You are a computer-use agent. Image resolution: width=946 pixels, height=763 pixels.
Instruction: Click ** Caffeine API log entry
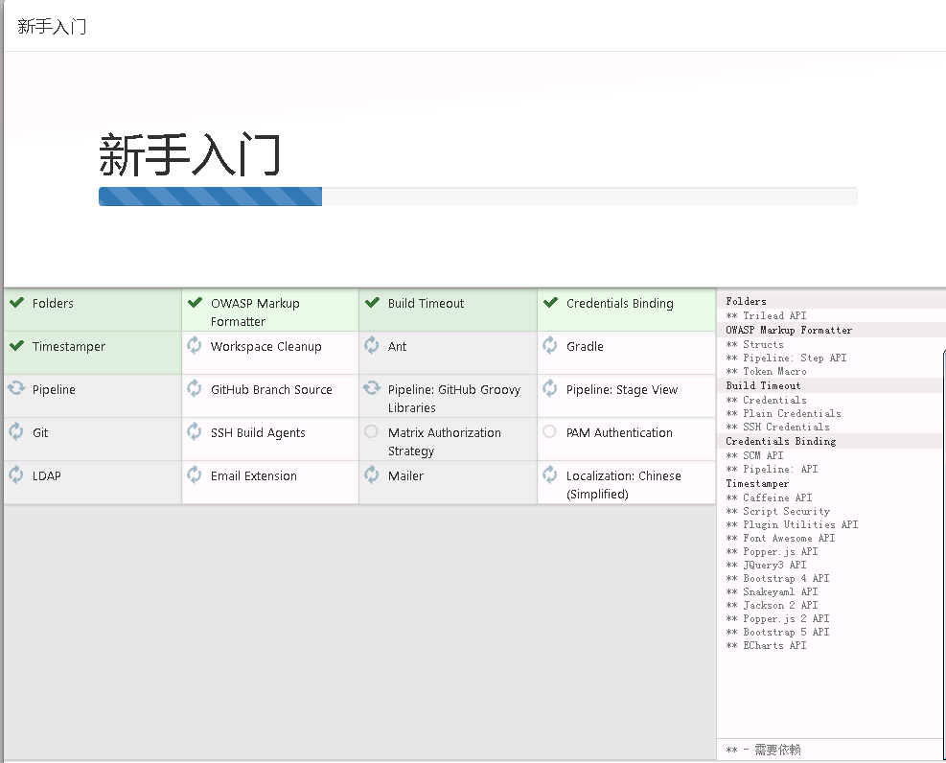(x=770, y=497)
